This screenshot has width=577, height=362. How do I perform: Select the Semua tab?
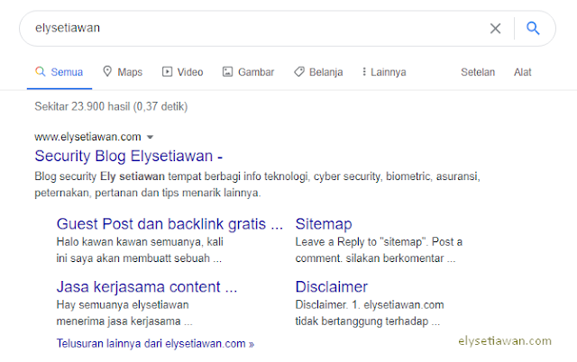pyautogui.click(x=60, y=72)
